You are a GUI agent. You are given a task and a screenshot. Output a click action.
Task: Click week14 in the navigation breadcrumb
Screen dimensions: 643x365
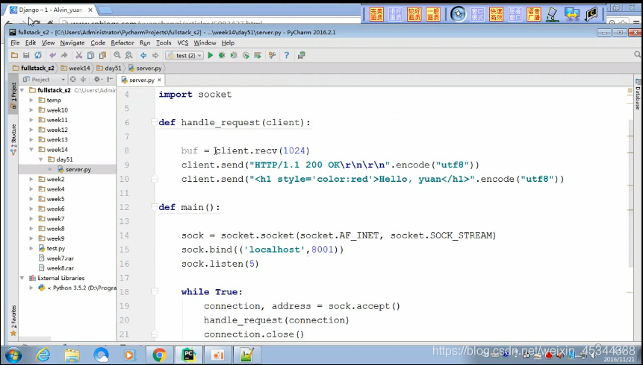[75, 68]
